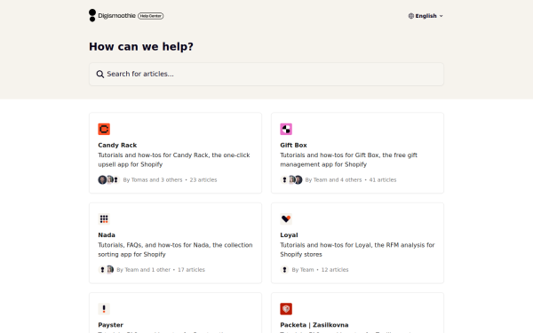Open the Candy Rack collection title
Image resolution: width=533 pixels, height=333 pixels.
coord(117,145)
